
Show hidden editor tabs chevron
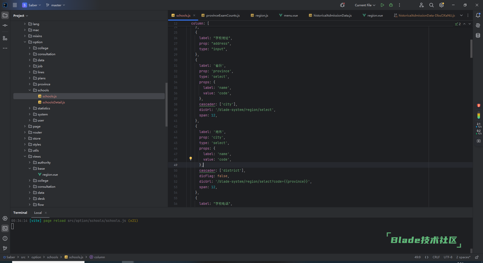point(461,15)
